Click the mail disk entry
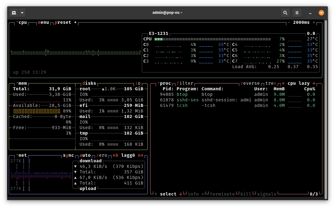335x208 pixels. [x=85, y=117]
